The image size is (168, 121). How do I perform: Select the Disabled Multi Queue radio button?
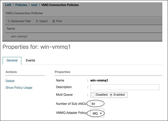(93, 95)
